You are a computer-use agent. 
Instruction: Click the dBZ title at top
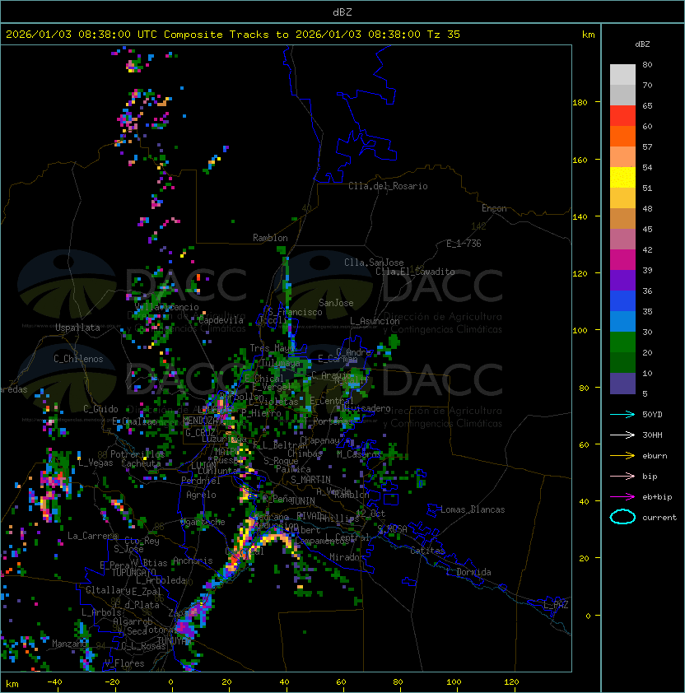[342, 12]
